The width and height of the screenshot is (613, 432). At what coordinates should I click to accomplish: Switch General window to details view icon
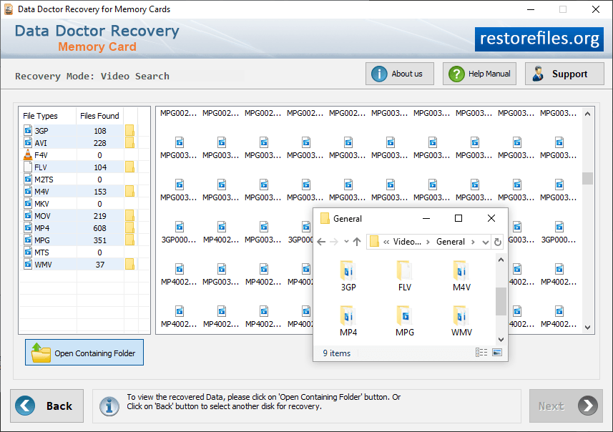481,352
